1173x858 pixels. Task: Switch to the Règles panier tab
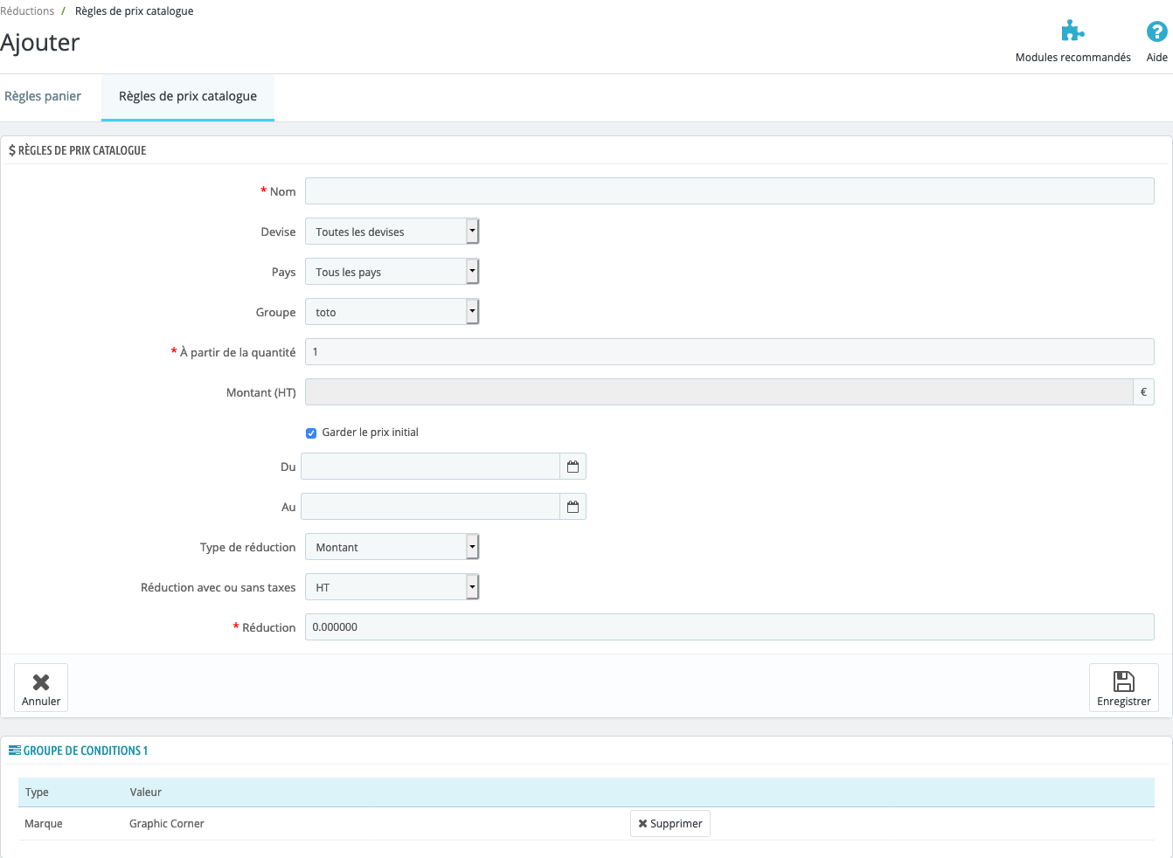[43, 96]
